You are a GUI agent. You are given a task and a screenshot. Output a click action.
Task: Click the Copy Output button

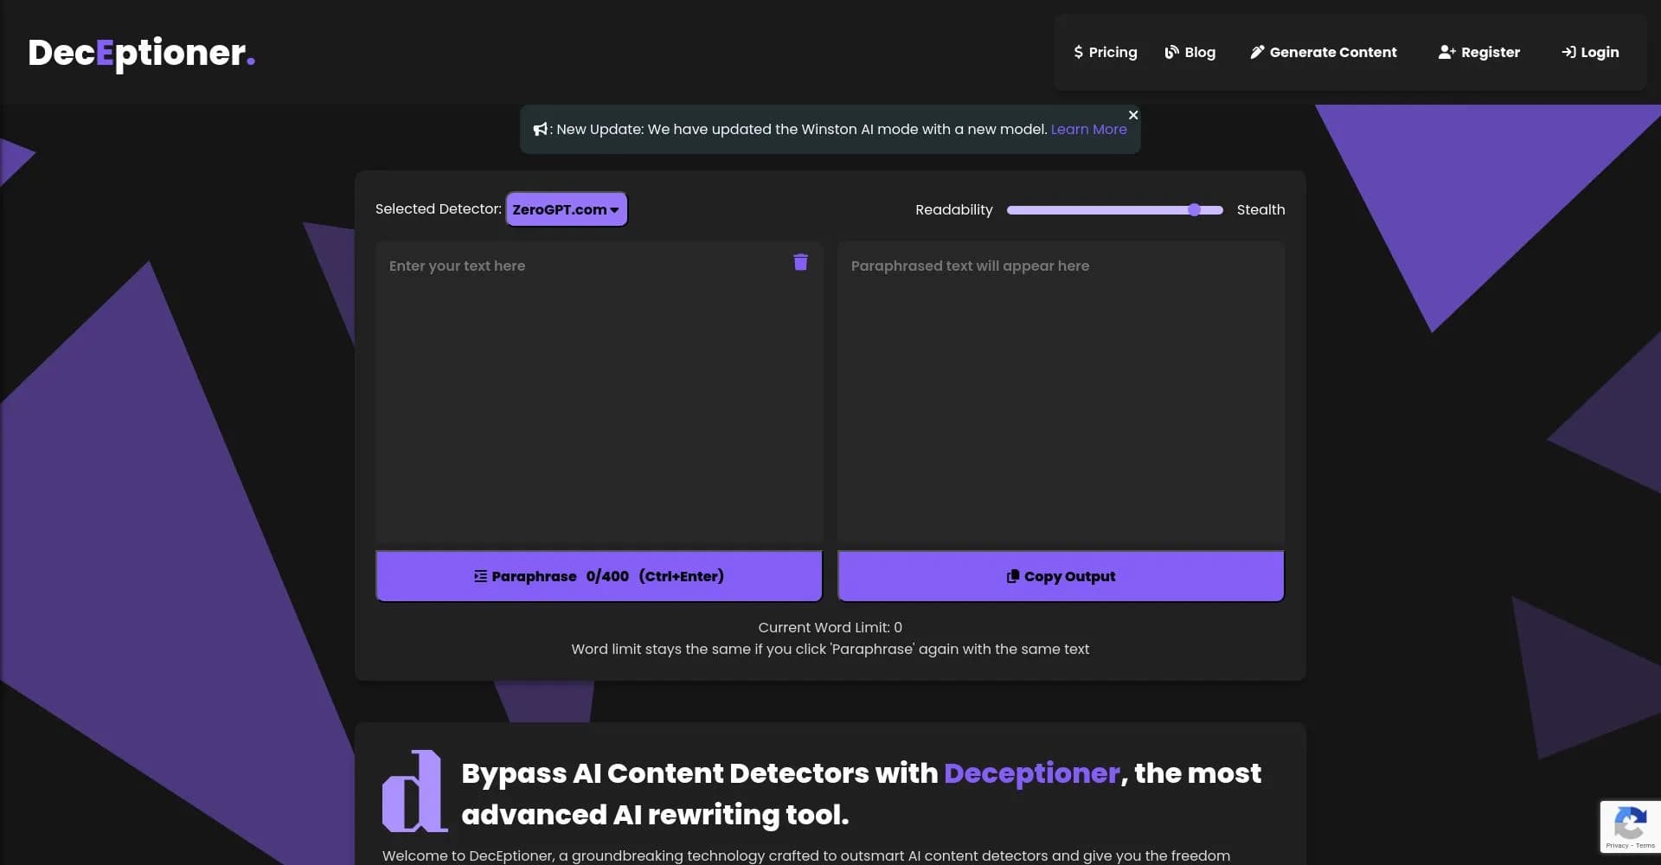(1061, 576)
